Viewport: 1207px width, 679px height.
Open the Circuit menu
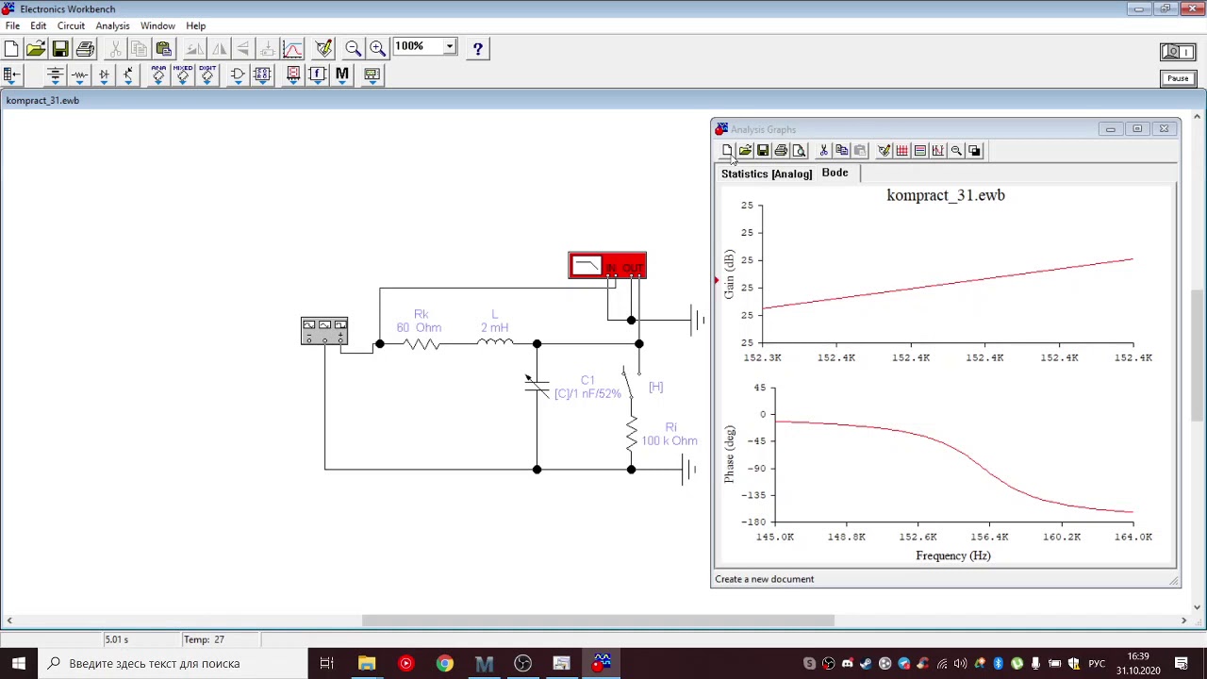[71, 25]
